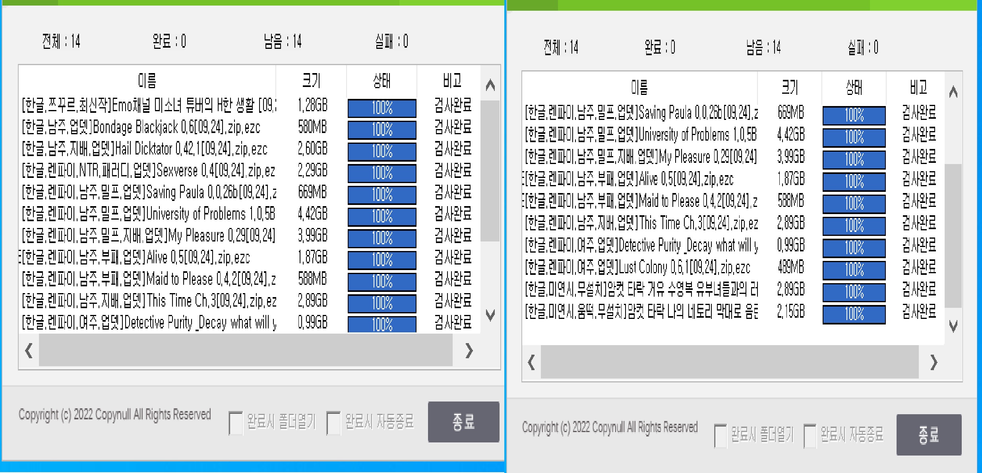Click 상태 column header in left window
982x473 pixels.
click(382, 81)
